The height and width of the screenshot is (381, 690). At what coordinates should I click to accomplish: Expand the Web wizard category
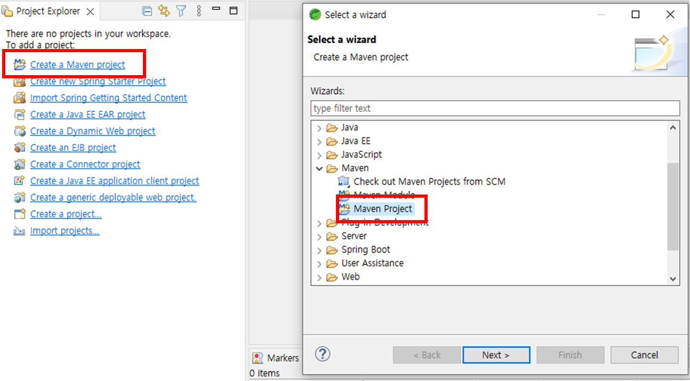tap(319, 277)
